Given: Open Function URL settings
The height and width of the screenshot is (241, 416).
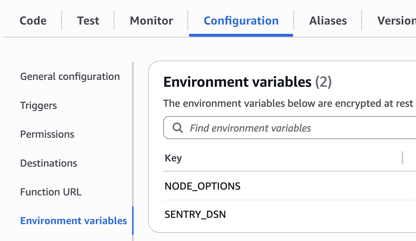Looking at the screenshot, I should [x=51, y=192].
